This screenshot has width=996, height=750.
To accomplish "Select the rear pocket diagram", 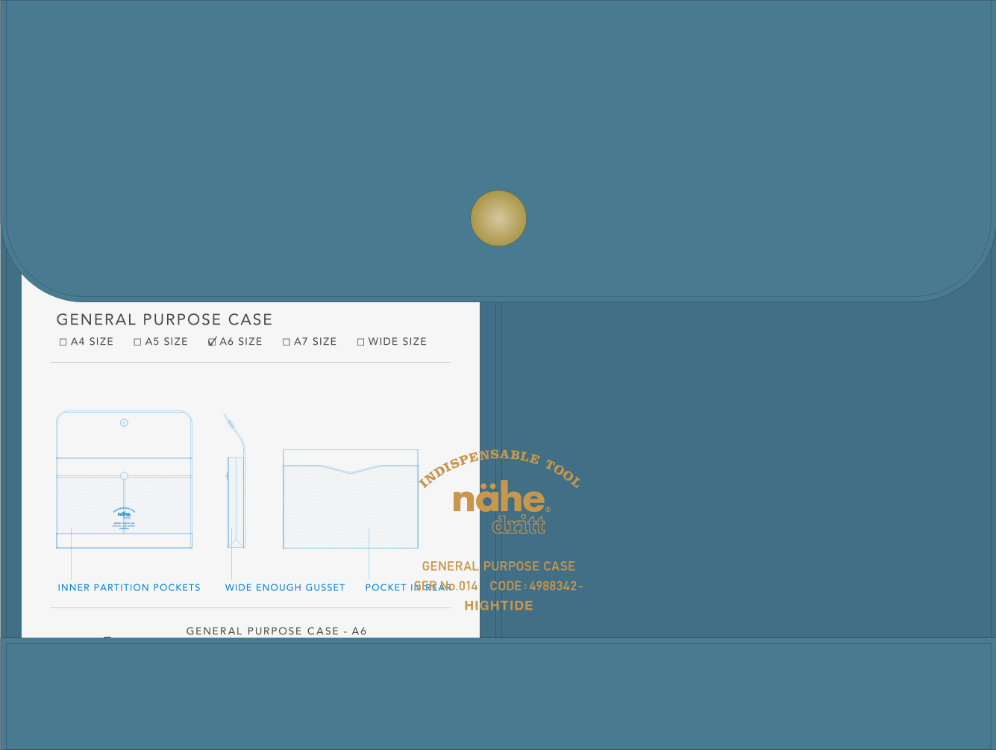I will point(350,499).
